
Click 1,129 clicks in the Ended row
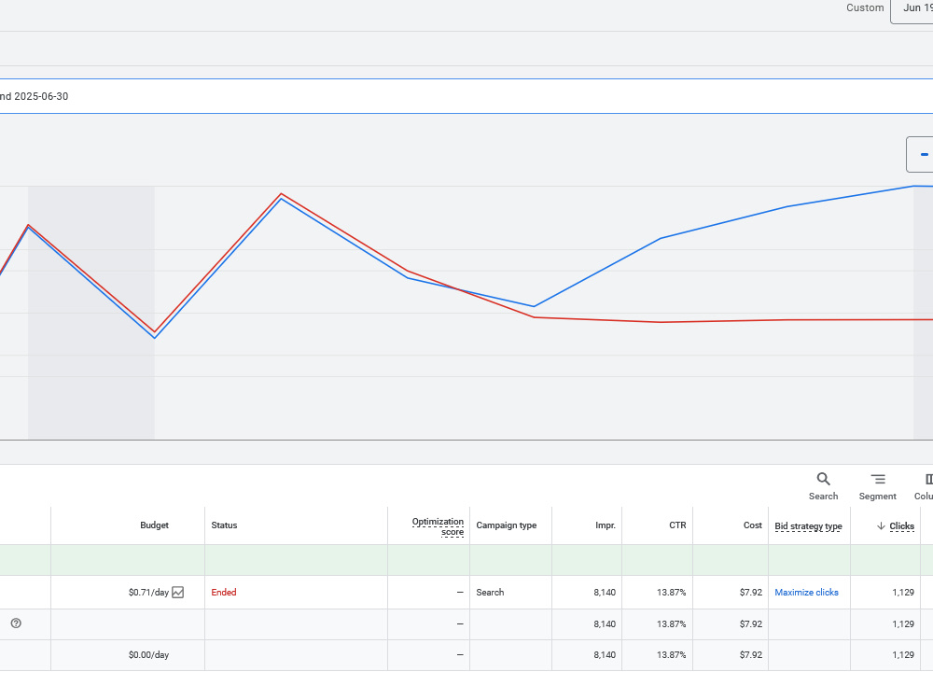point(903,593)
